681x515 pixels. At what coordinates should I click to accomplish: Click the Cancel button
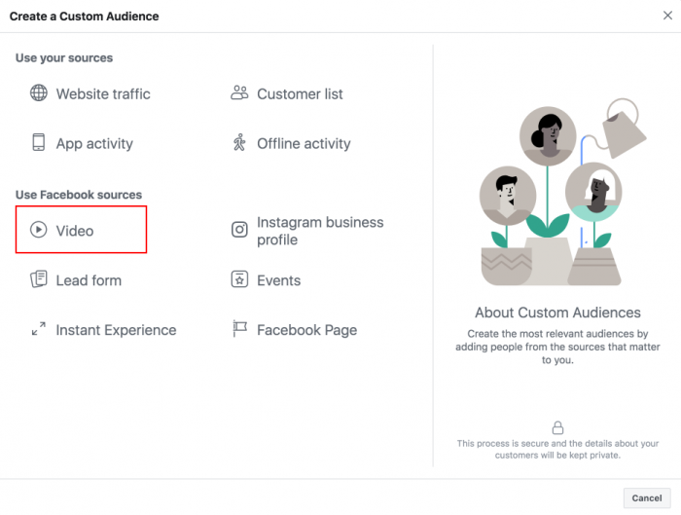tap(647, 498)
